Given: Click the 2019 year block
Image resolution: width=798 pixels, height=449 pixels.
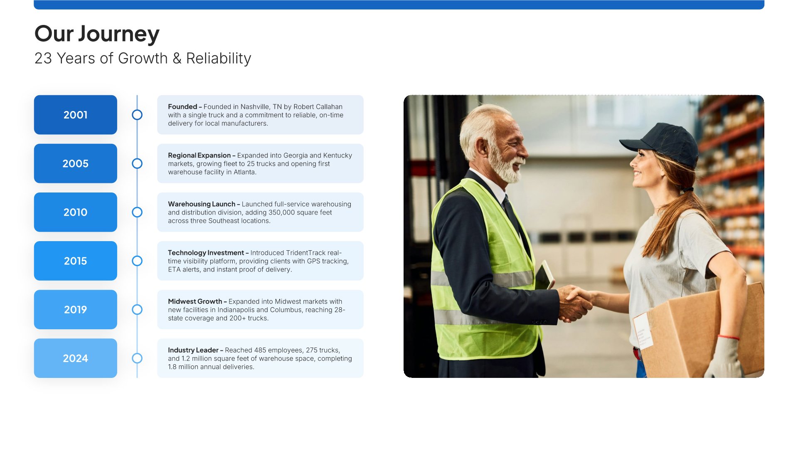Looking at the screenshot, I should [x=75, y=309].
